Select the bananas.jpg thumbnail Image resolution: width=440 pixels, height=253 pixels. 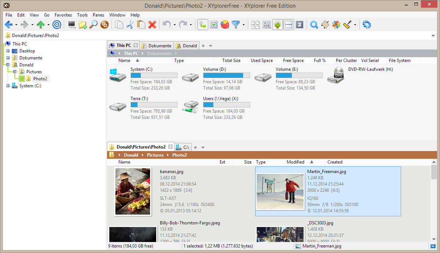(133, 191)
